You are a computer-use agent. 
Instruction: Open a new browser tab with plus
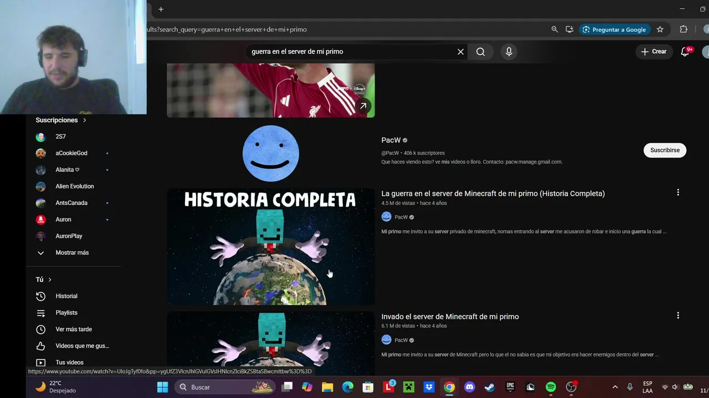[x=161, y=9]
